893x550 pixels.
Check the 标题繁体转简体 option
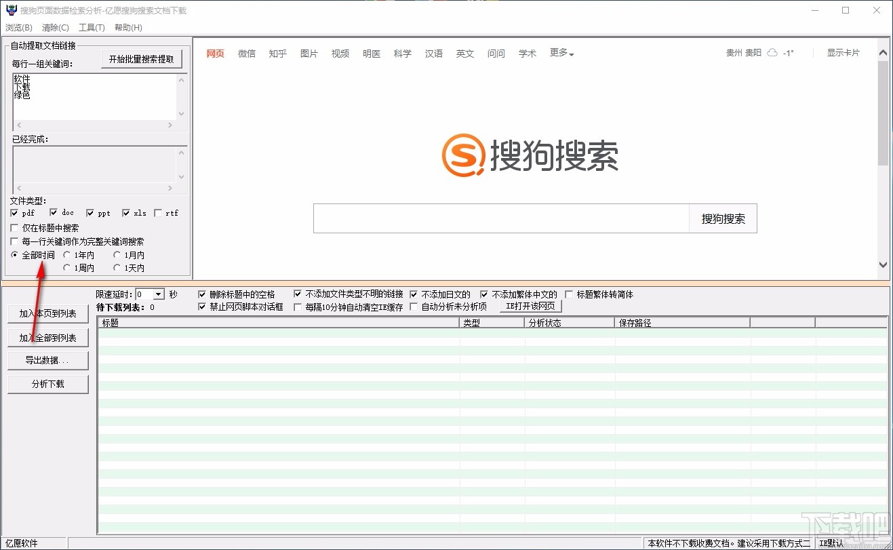[x=568, y=294]
